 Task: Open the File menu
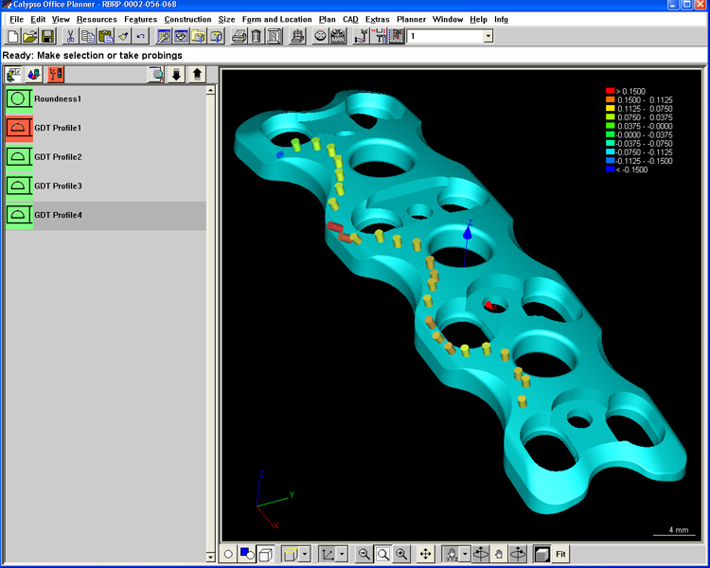point(16,20)
